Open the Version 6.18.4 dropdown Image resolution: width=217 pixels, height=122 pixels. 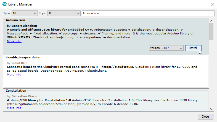point(166,48)
